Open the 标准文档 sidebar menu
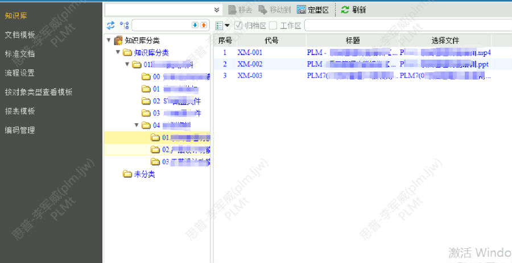512x263 pixels. (19, 54)
